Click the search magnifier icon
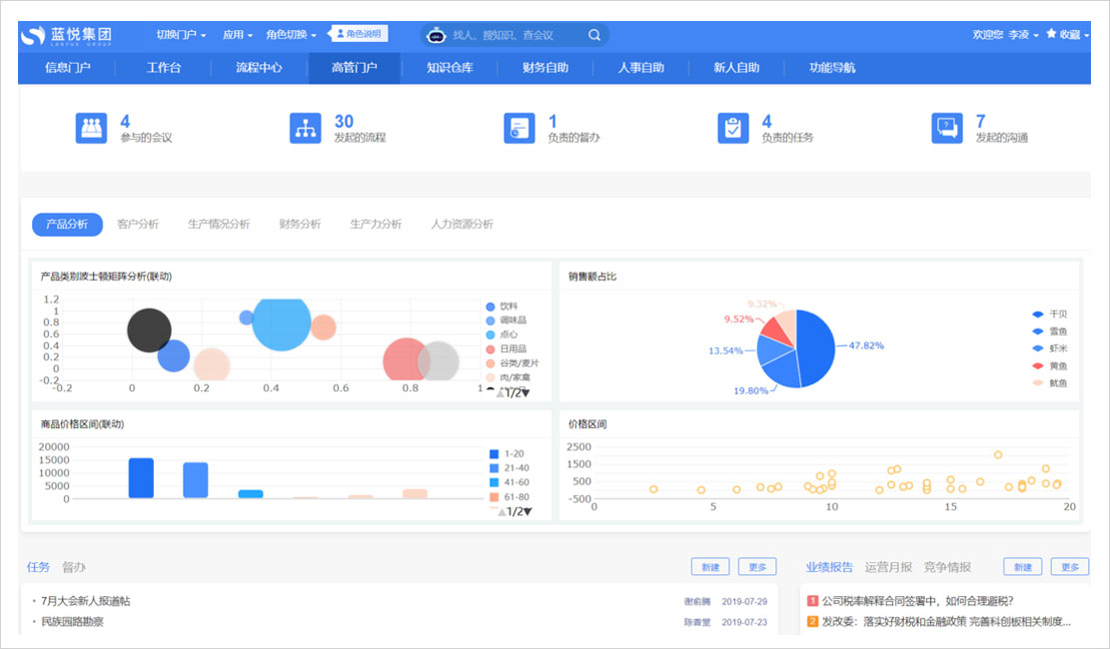 (x=594, y=35)
